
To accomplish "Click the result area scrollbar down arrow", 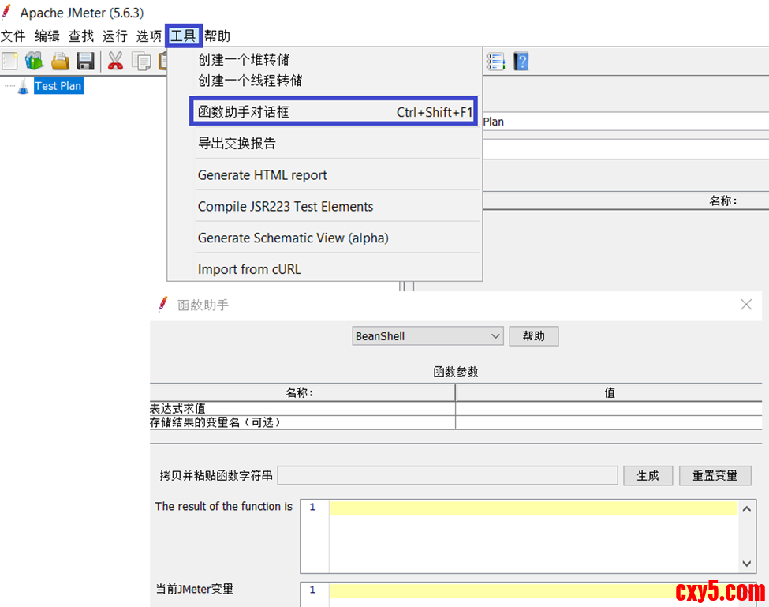I will 747,564.
